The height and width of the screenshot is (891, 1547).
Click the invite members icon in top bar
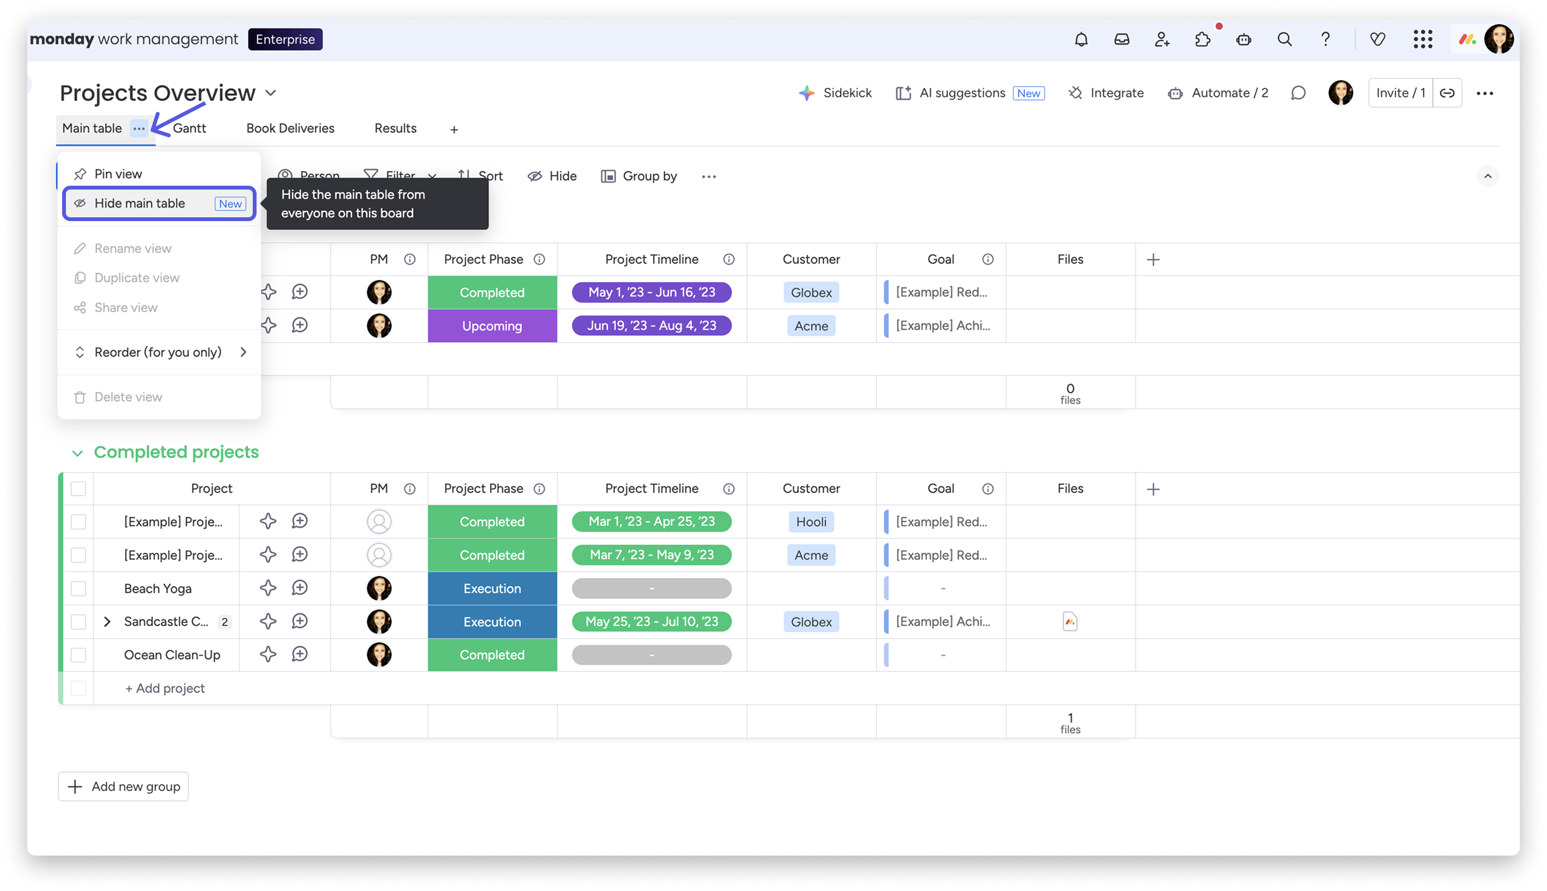(1161, 40)
